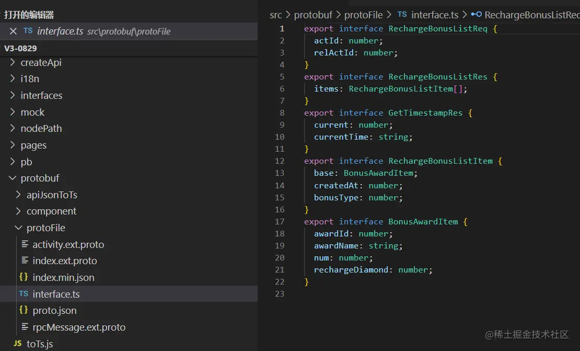
Task: Open rpcMessage.ext.proto in the file tree
Action: coord(79,327)
